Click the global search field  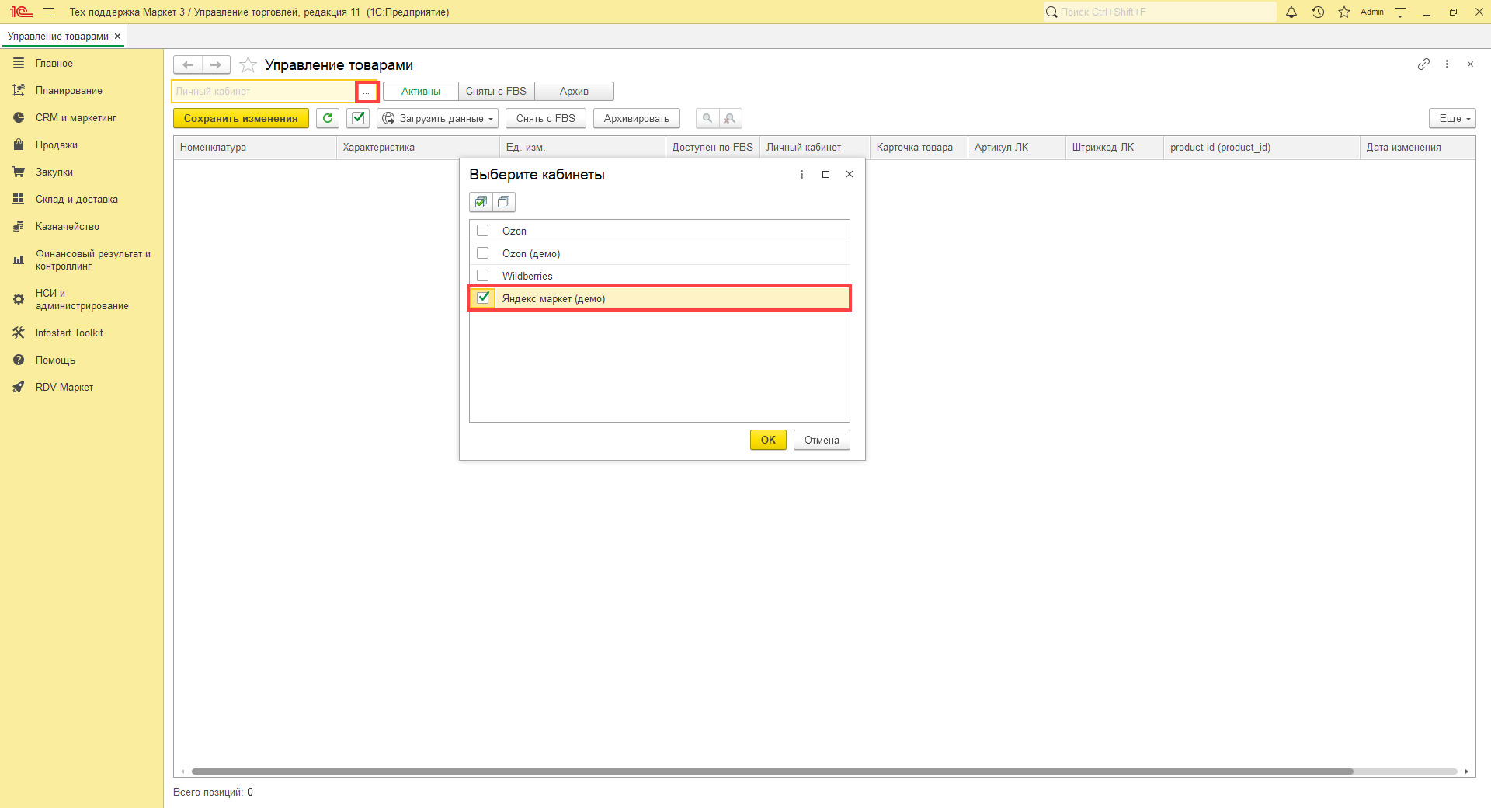point(1159,12)
